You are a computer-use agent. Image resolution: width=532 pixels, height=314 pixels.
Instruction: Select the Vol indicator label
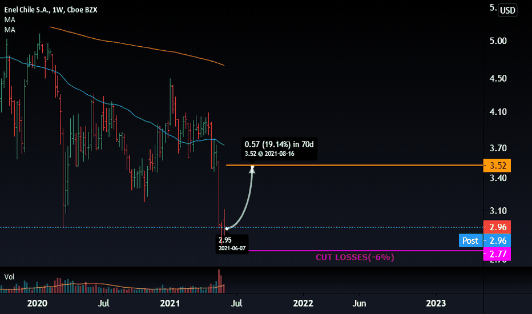[x=9, y=277]
